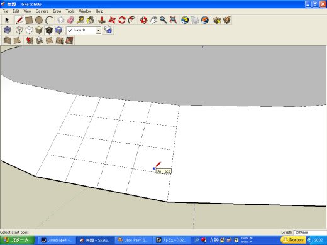Select the Paint Bucket tool

[91, 20]
